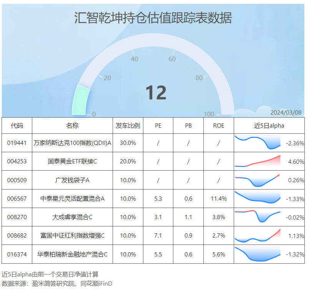Click the PE column header
This screenshot has height=291, width=309.
tap(158, 126)
